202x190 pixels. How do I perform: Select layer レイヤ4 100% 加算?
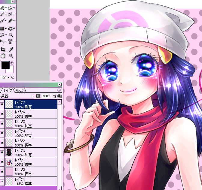point(31,133)
